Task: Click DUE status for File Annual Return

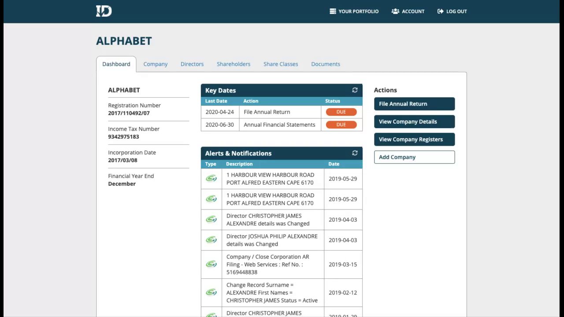Action: [x=341, y=112]
